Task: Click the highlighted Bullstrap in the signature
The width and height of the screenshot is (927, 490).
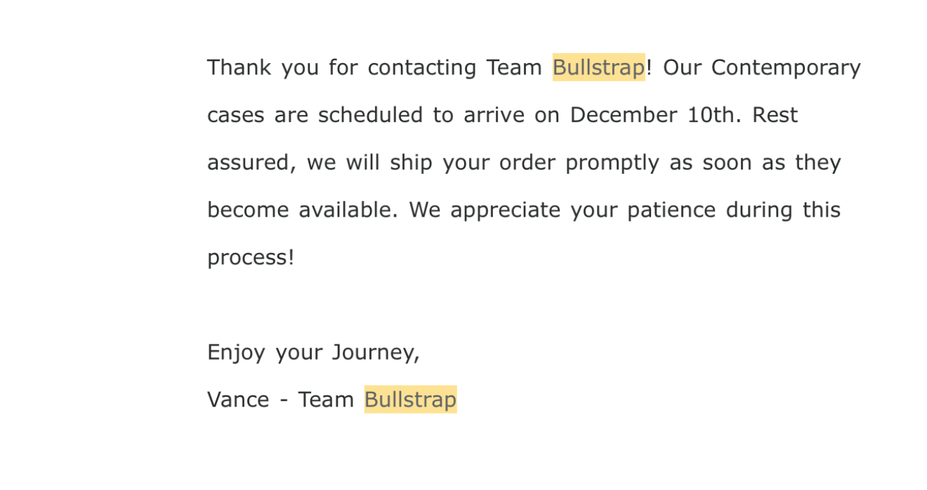Action: pyautogui.click(x=410, y=400)
